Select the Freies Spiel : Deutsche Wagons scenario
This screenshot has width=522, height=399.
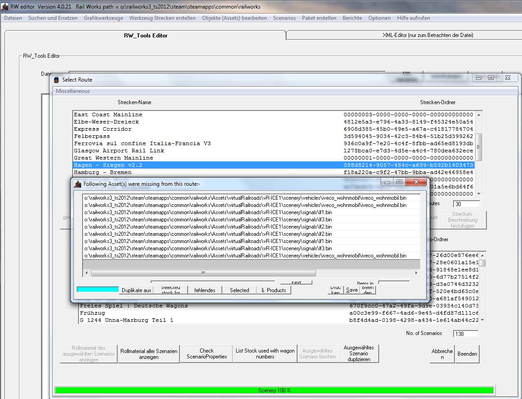coord(279,306)
